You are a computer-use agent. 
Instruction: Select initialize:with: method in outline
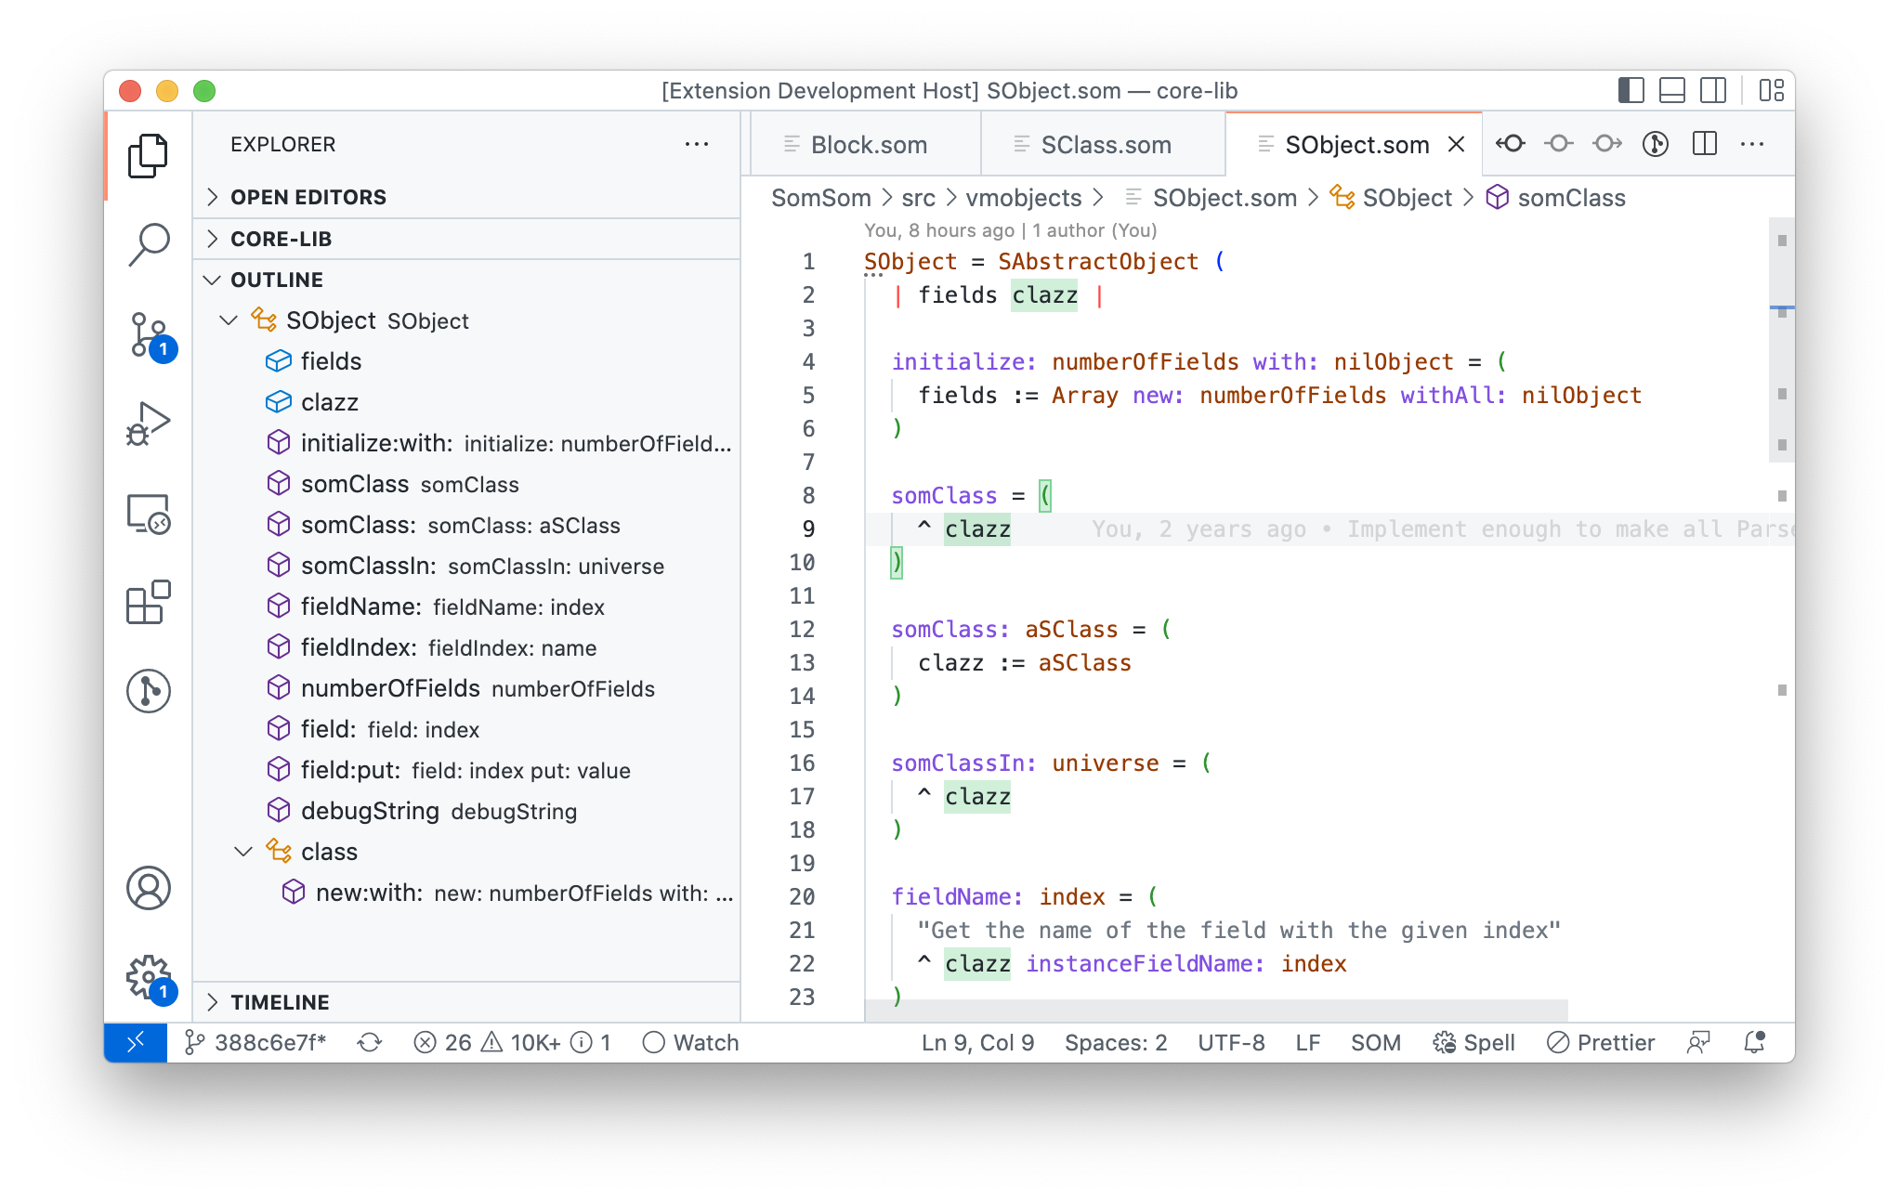(x=466, y=443)
